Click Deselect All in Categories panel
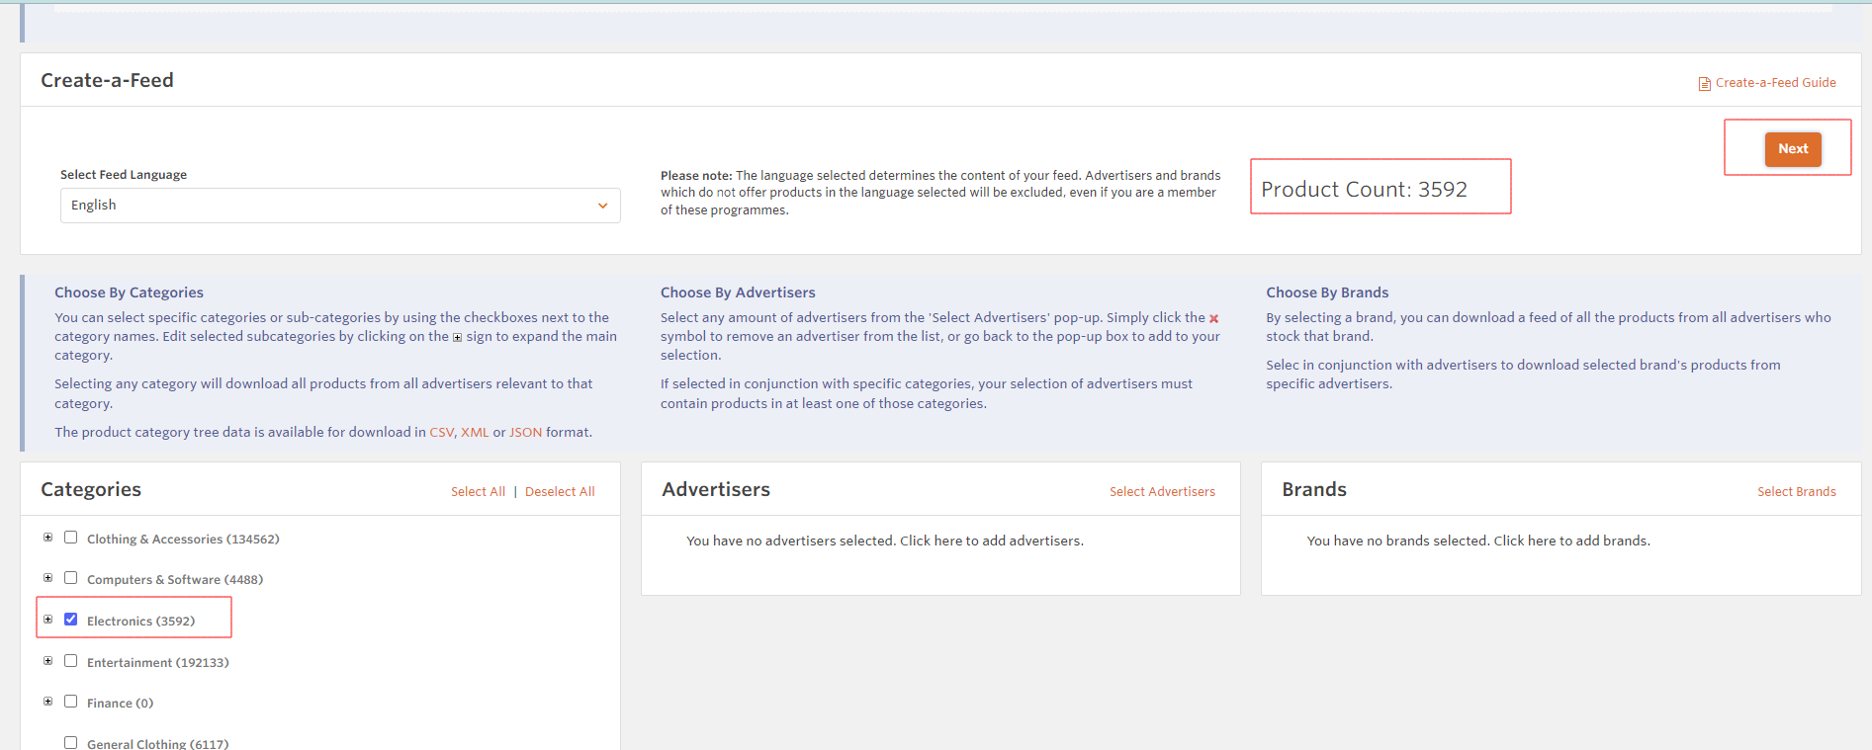 [x=559, y=492]
